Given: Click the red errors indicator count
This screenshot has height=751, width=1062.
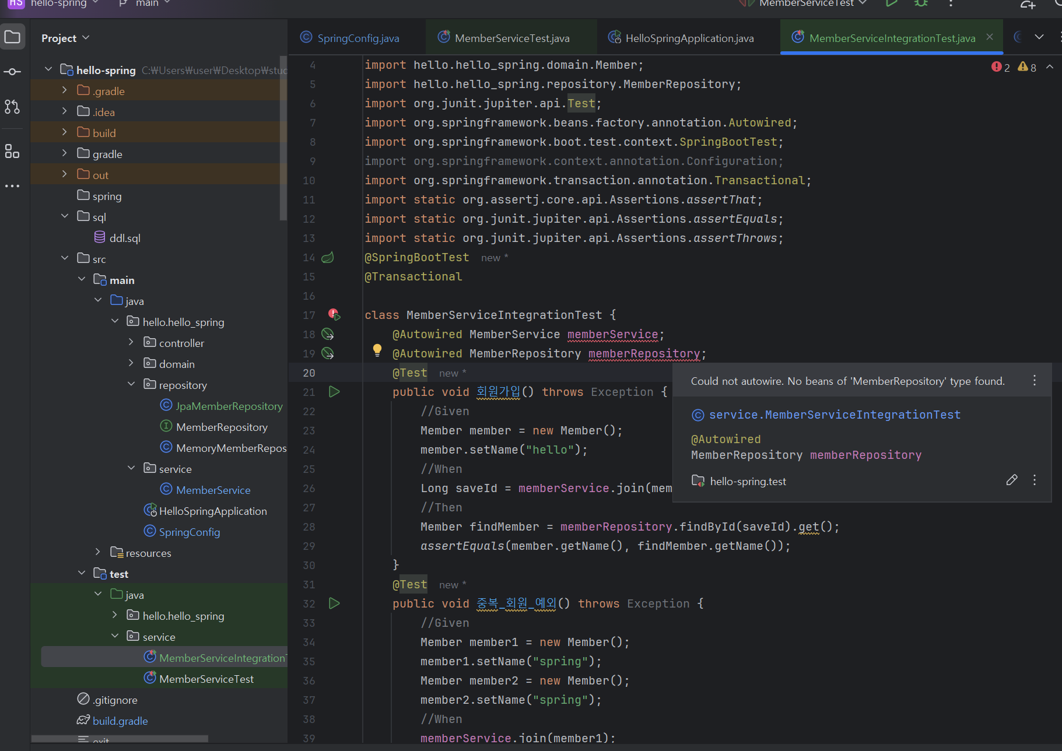Looking at the screenshot, I should (x=1001, y=68).
